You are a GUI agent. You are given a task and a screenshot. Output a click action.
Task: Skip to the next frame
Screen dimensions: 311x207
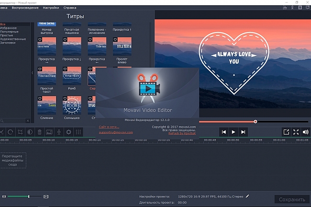(243, 132)
